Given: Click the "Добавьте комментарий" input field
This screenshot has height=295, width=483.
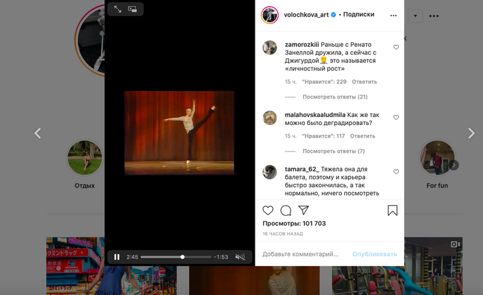Looking at the screenshot, I should point(300,254).
